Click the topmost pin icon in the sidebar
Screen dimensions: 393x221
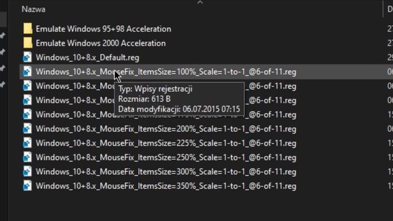coord(2,36)
